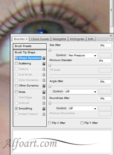The image size is (114, 155).
Task: Switch to the Clone Source tab
Action: tap(40, 39)
